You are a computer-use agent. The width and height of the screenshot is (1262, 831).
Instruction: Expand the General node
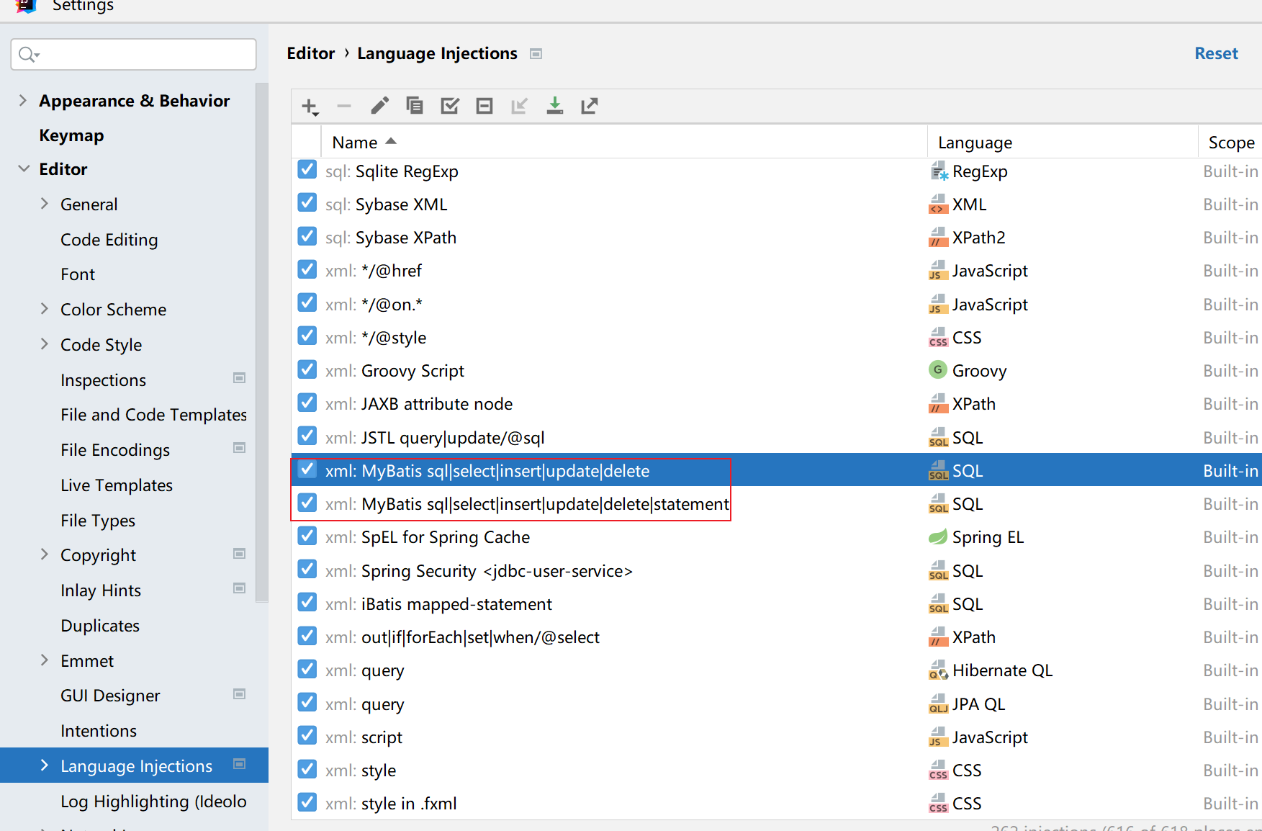click(x=45, y=204)
